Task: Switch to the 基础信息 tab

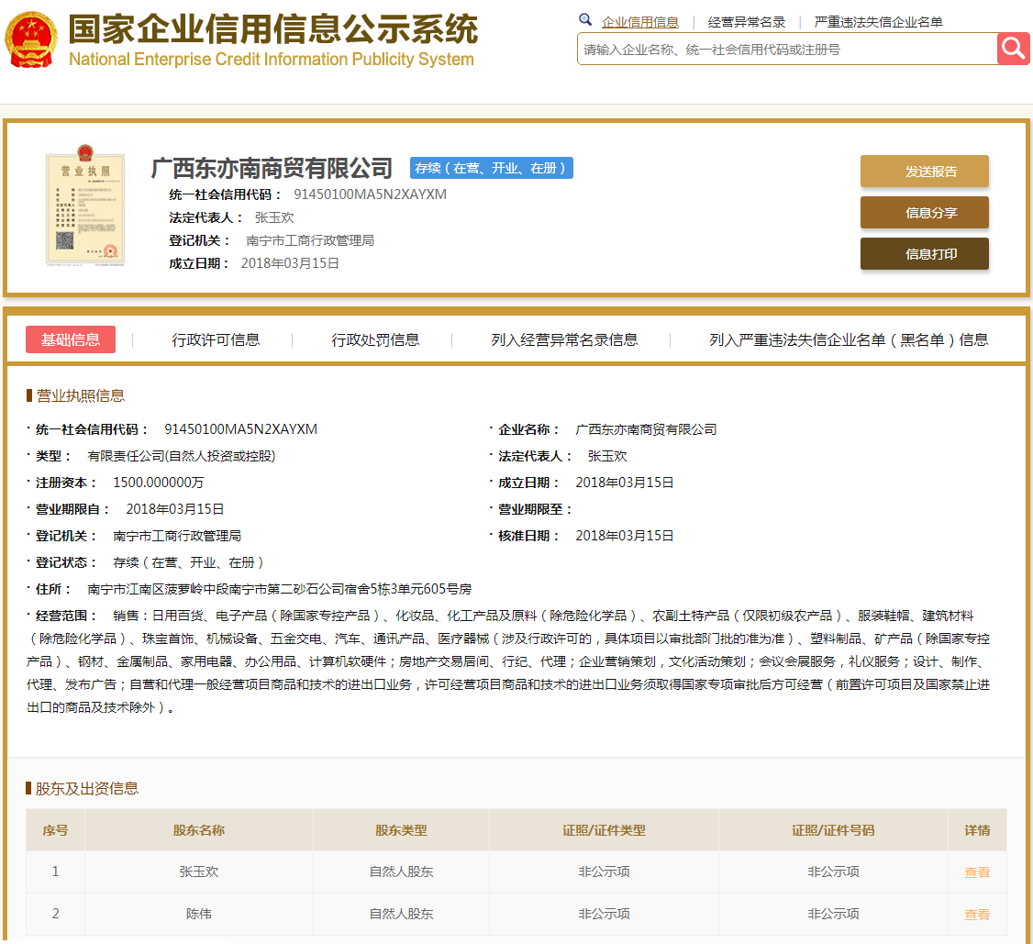Action: click(71, 339)
